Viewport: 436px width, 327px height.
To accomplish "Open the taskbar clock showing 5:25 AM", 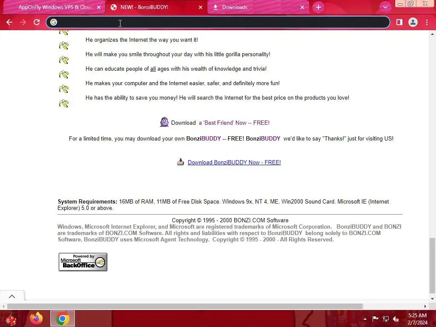I will 417,319.
